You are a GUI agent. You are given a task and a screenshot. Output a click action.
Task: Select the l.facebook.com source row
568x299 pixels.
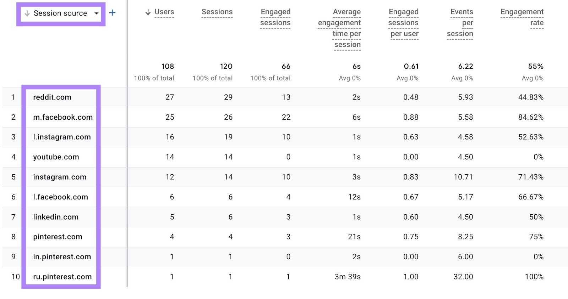59,197
